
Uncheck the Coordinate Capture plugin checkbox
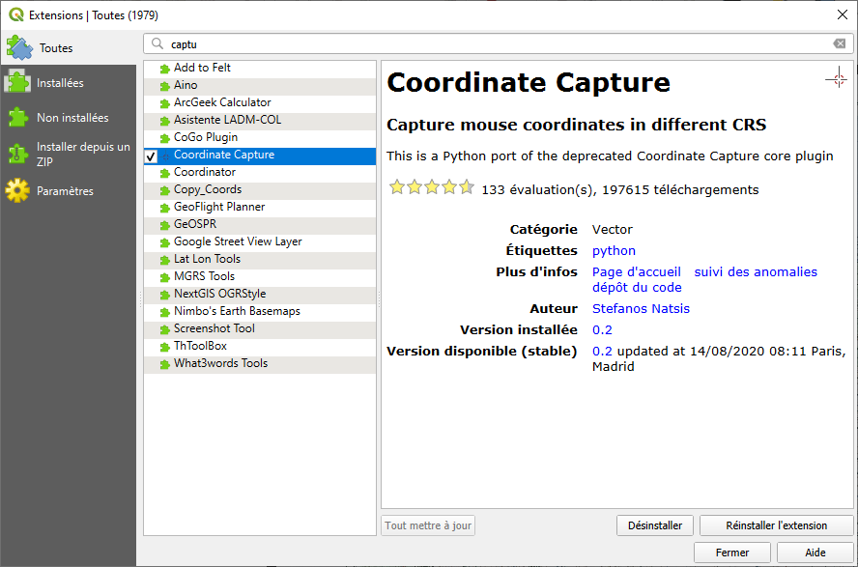click(x=151, y=156)
